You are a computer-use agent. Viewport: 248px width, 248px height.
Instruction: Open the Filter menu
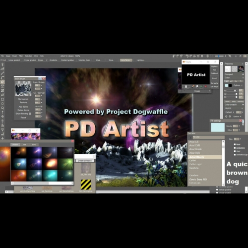(x=21, y=56)
